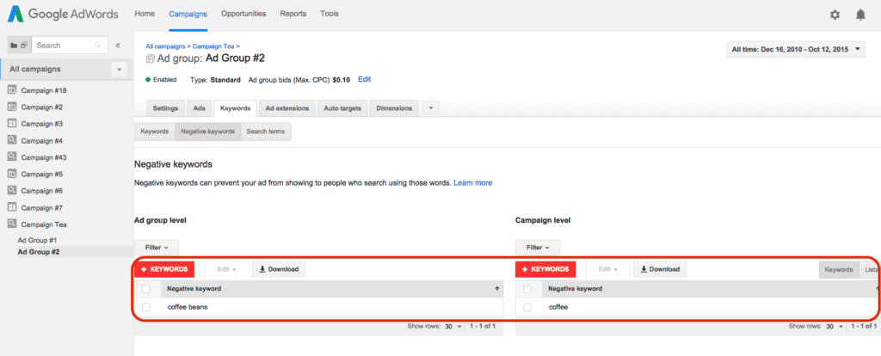
Task: Open the notifications bell icon
Action: [x=860, y=15]
